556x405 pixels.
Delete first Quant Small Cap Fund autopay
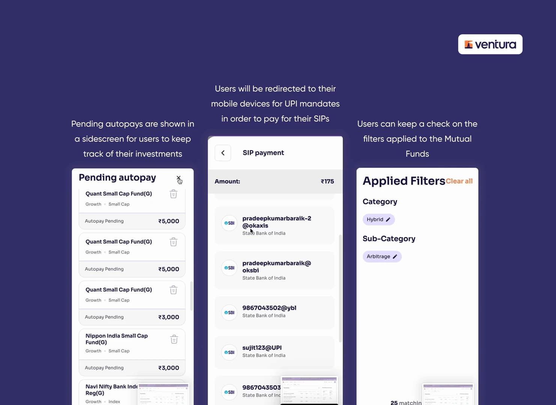(x=173, y=194)
